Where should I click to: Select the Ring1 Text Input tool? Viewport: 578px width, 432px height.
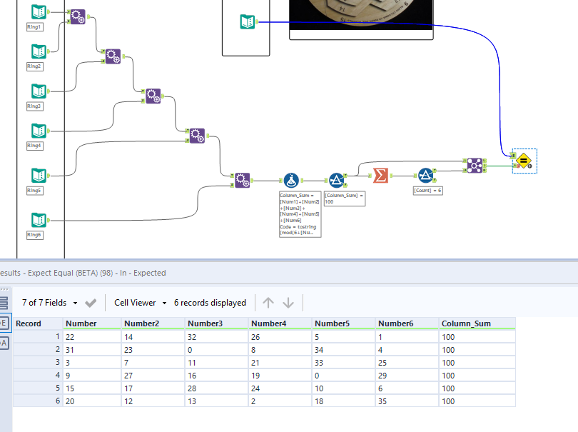click(39, 12)
